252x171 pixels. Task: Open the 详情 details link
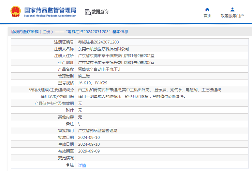click(x=82, y=165)
